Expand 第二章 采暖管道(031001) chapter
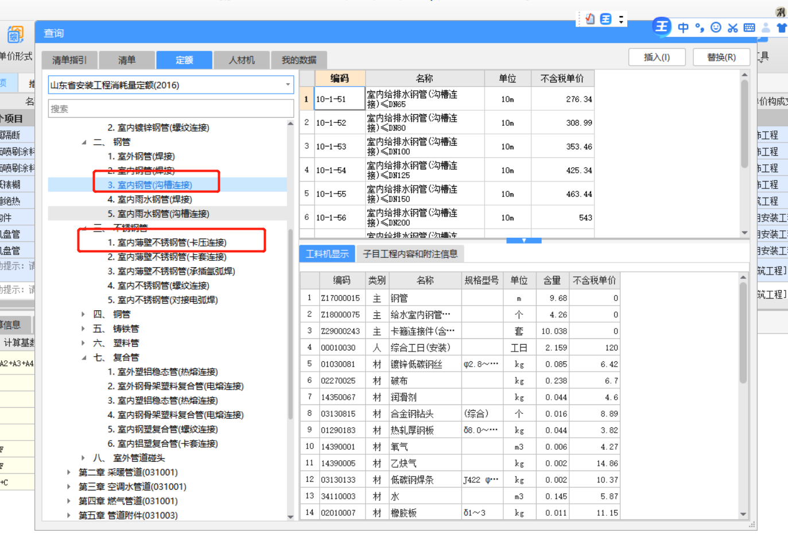788x552 pixels. click(69, 472)
